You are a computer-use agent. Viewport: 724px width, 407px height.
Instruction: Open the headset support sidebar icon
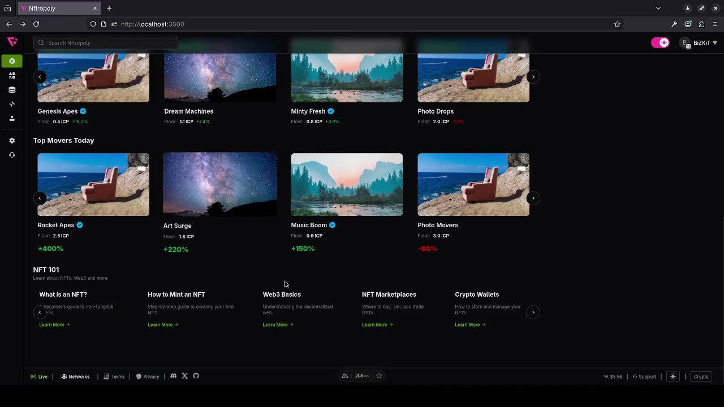12,155
